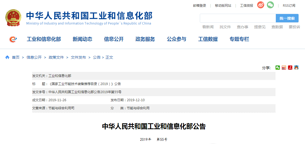Focus the search input field

238,18
